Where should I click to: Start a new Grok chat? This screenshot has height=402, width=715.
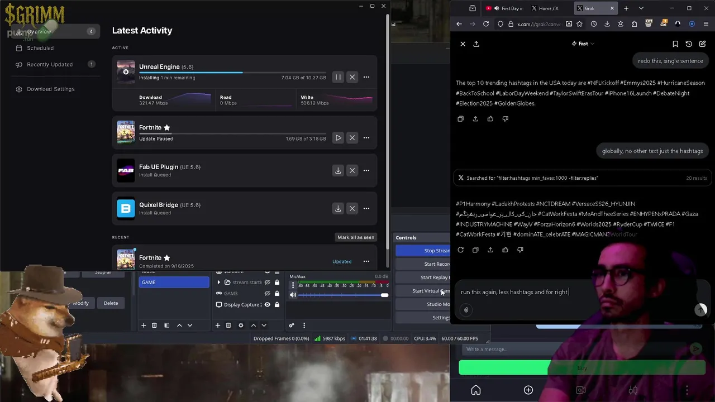click(702, 44)
